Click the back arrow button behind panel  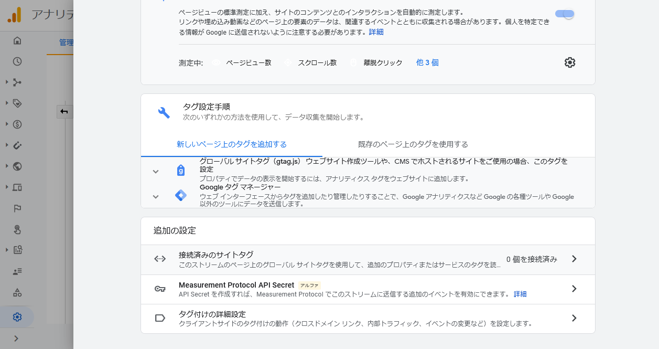tap(64, 111)
